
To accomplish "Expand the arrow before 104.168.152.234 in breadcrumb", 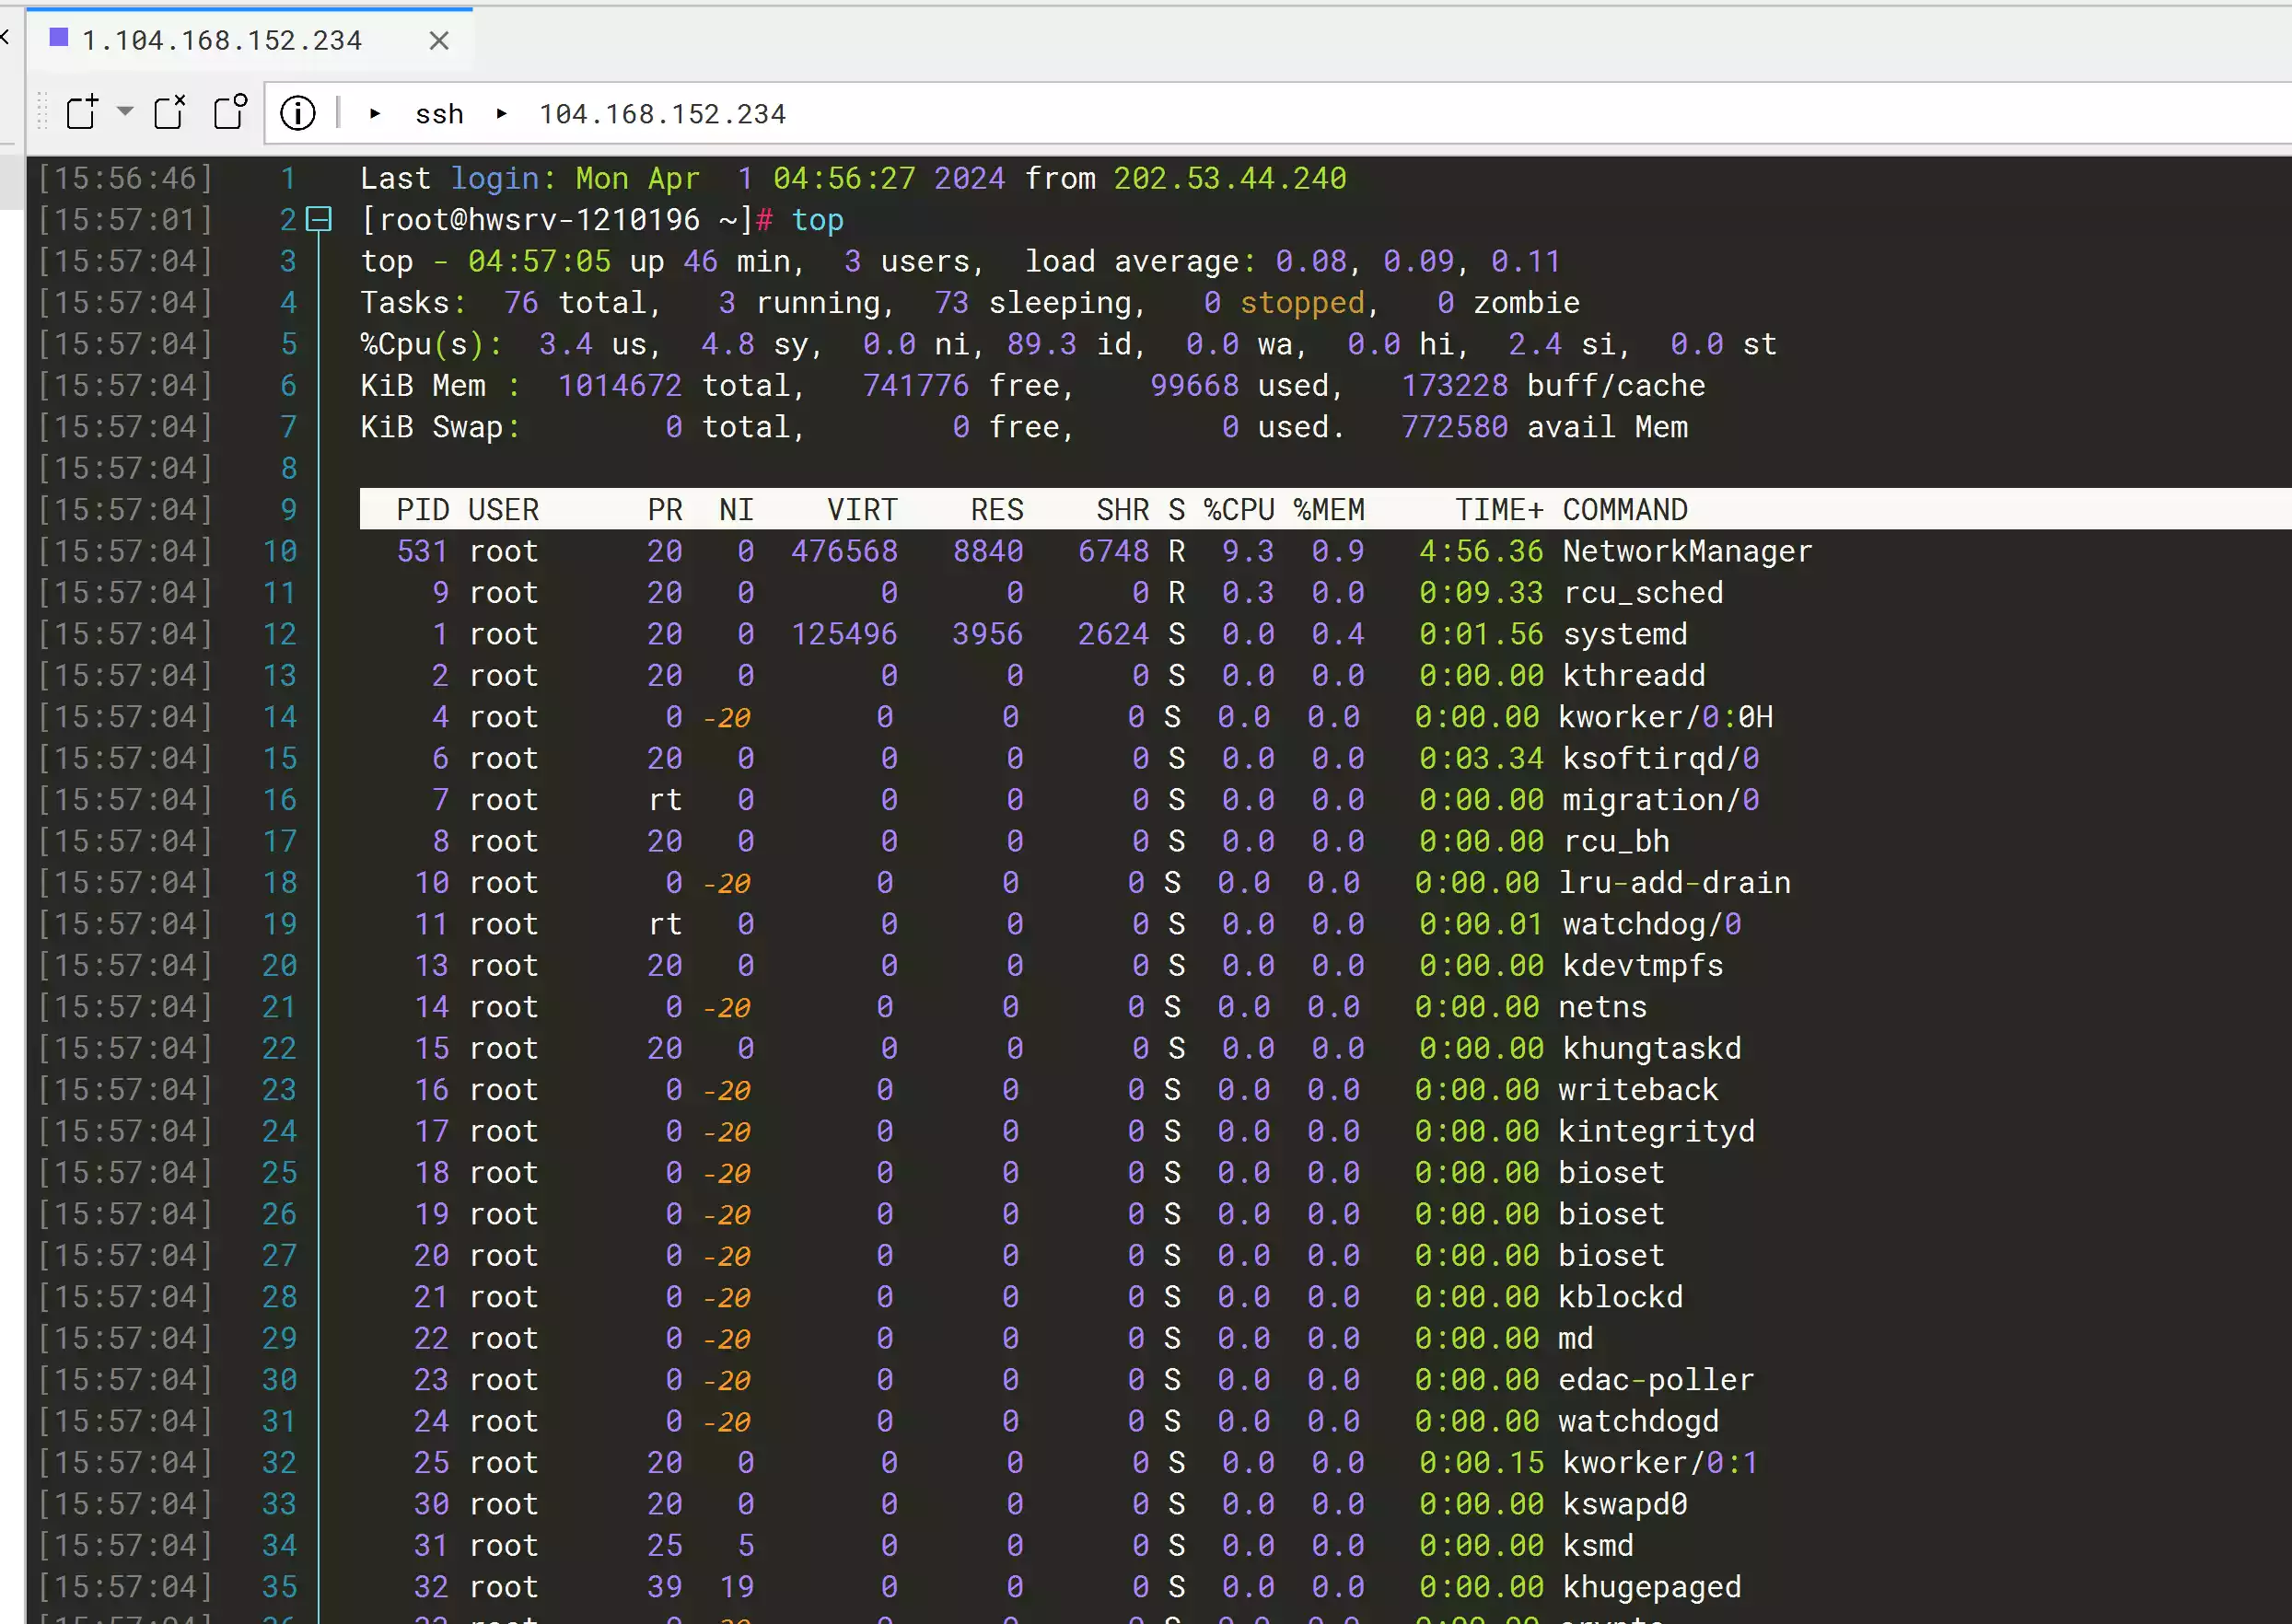I will 502,114.
